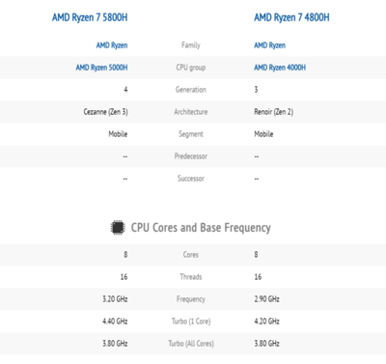Open the AMD Ryzen 5000H CPU group link
The width and height of the screenshot is (386, 364).
[x=101, y=68]
